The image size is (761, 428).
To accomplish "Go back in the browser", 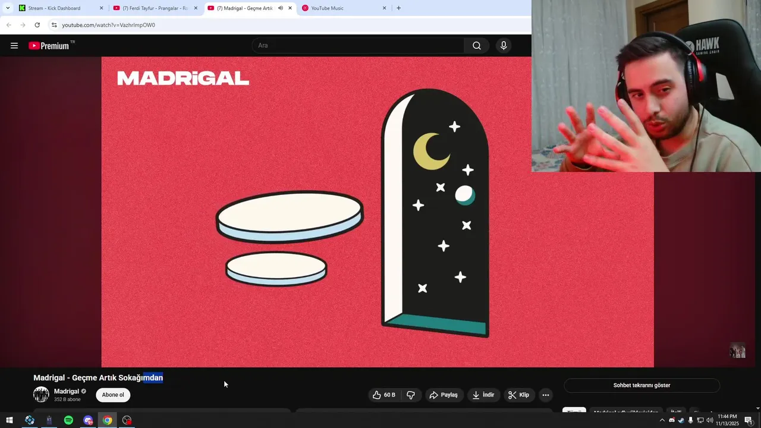I will click(x=8, y=25).
